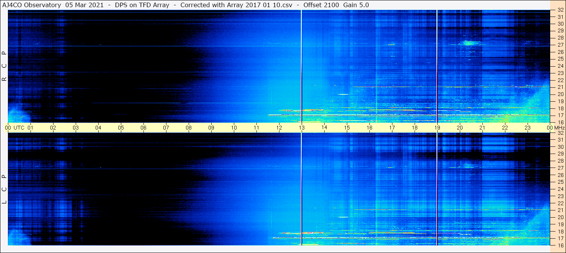The image size is (566, 253).
Task: Click the '09' hour tick label
Action: [211, 128]
